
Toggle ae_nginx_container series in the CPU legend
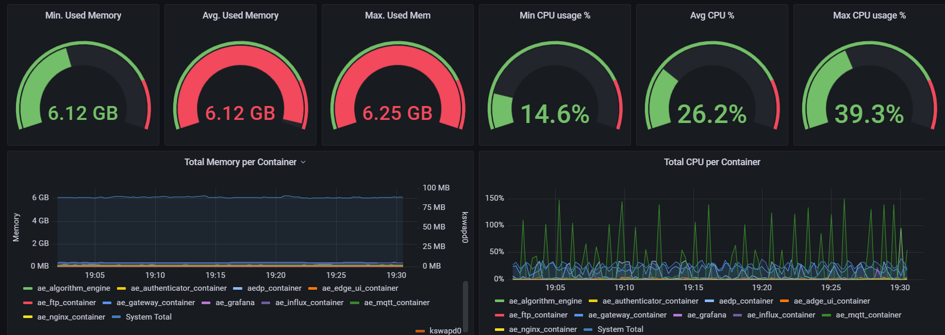point(543,329)
